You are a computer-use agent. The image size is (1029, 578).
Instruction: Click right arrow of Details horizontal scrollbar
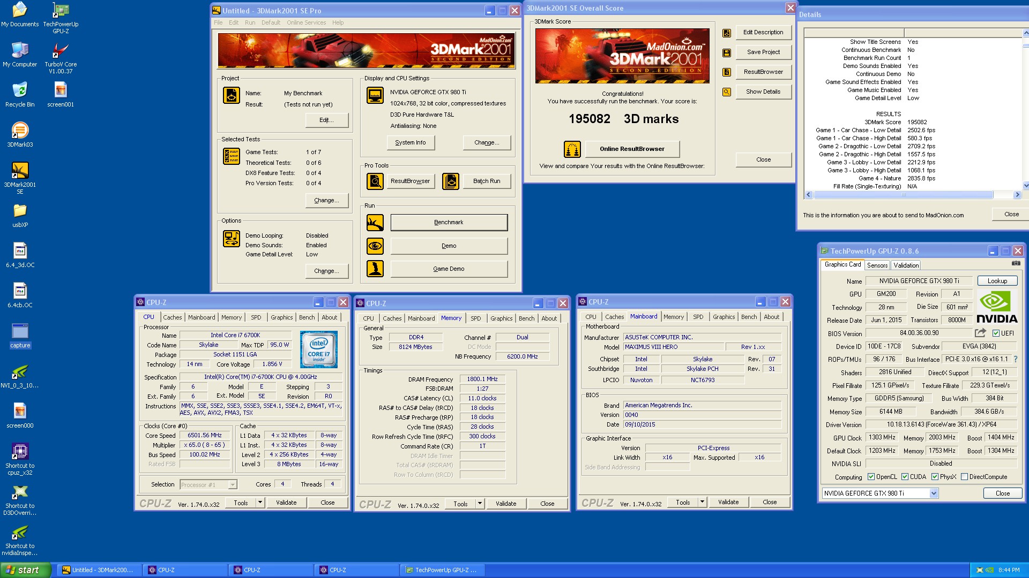1017,195
